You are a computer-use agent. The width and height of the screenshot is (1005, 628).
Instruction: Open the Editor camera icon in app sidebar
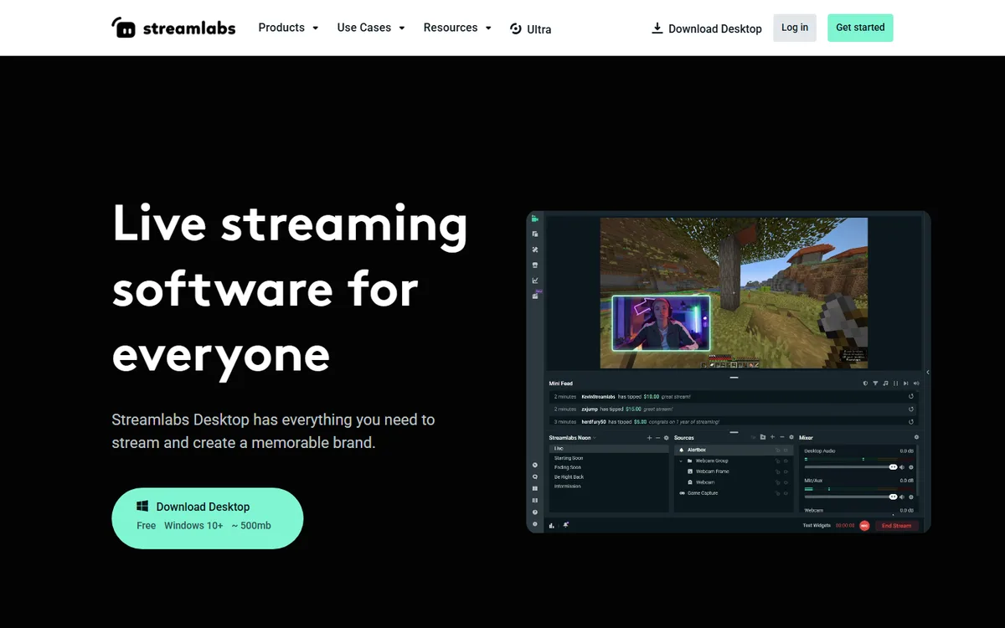pos(535,219)
